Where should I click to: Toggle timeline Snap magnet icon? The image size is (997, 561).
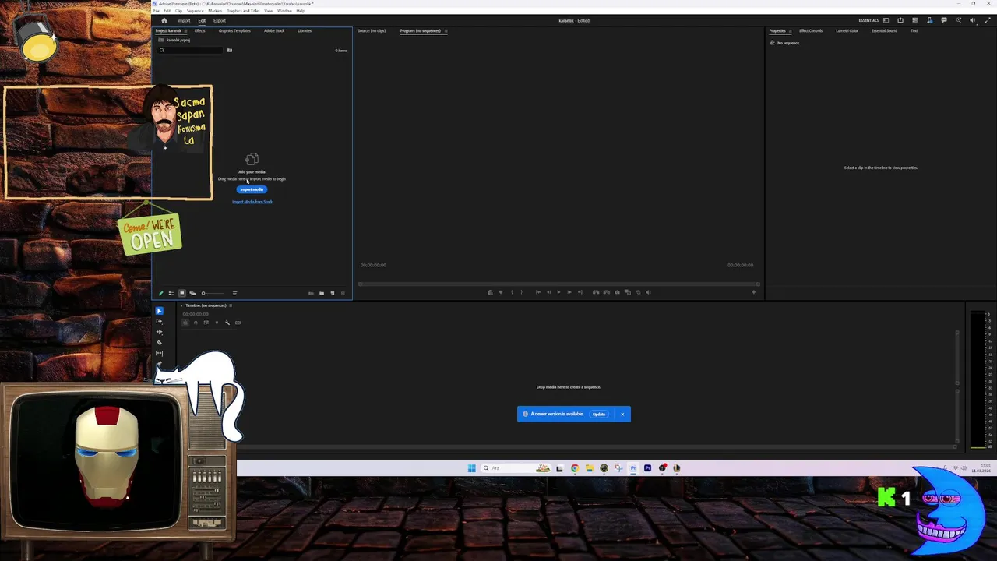196,323
